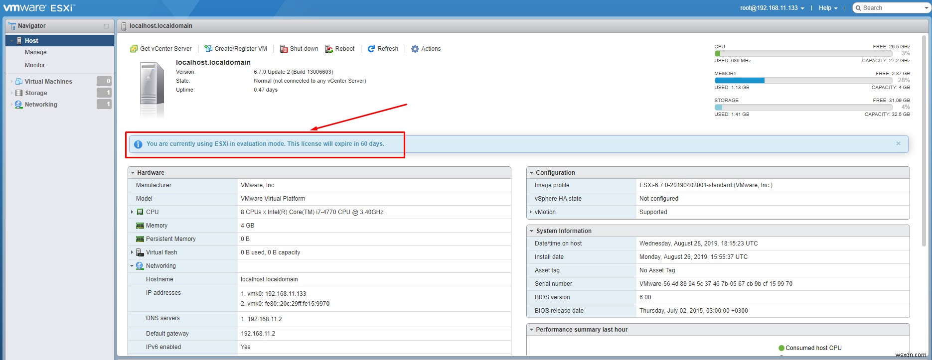Click the Create/Register VM icon
The width and height of the screenshot is (932, 360).
[x=208, y=49]
